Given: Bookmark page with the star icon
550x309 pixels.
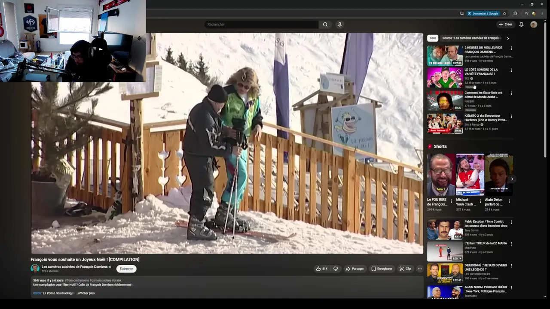Looking at the screenshot, I should tap(504, 13).
